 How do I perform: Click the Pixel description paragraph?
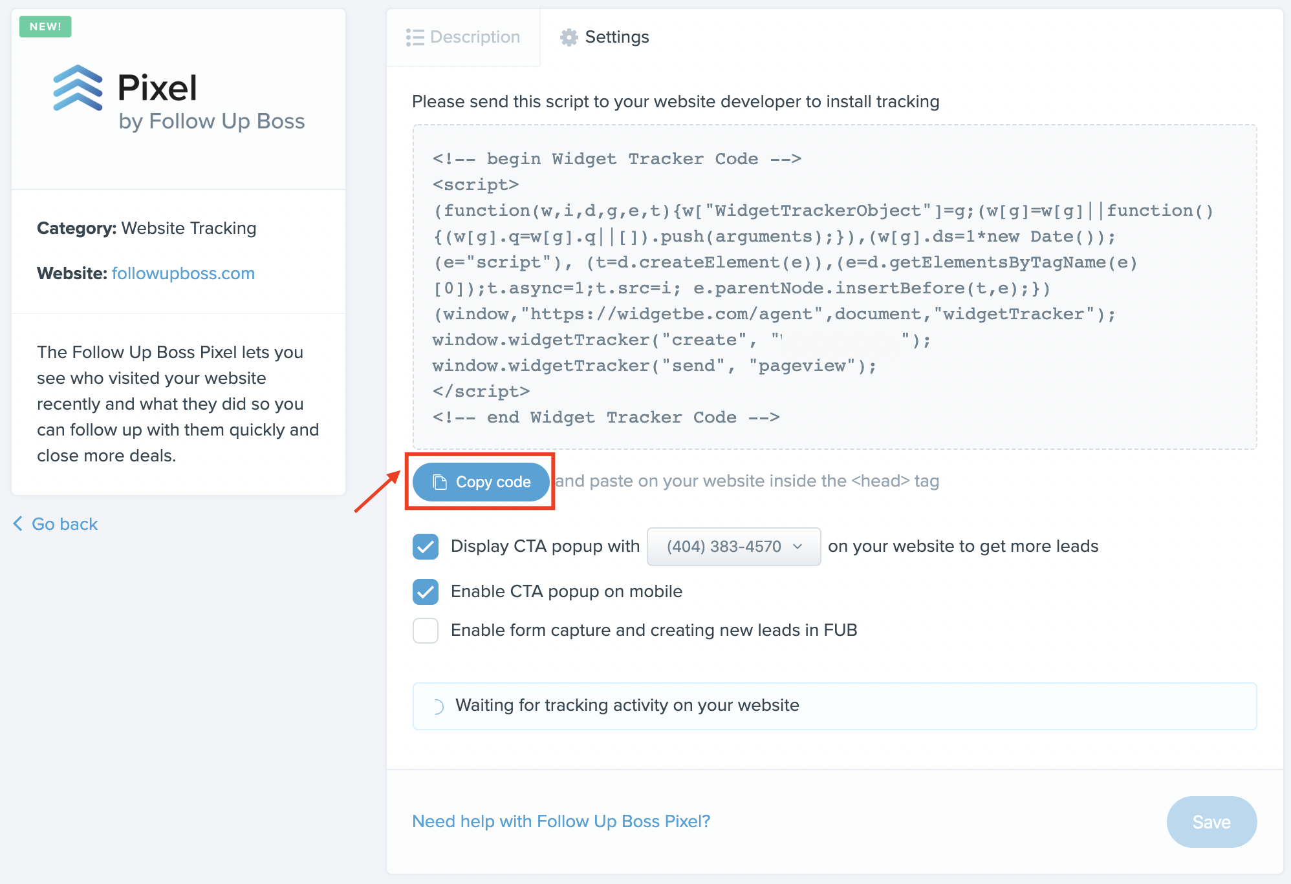coord(178,404)
